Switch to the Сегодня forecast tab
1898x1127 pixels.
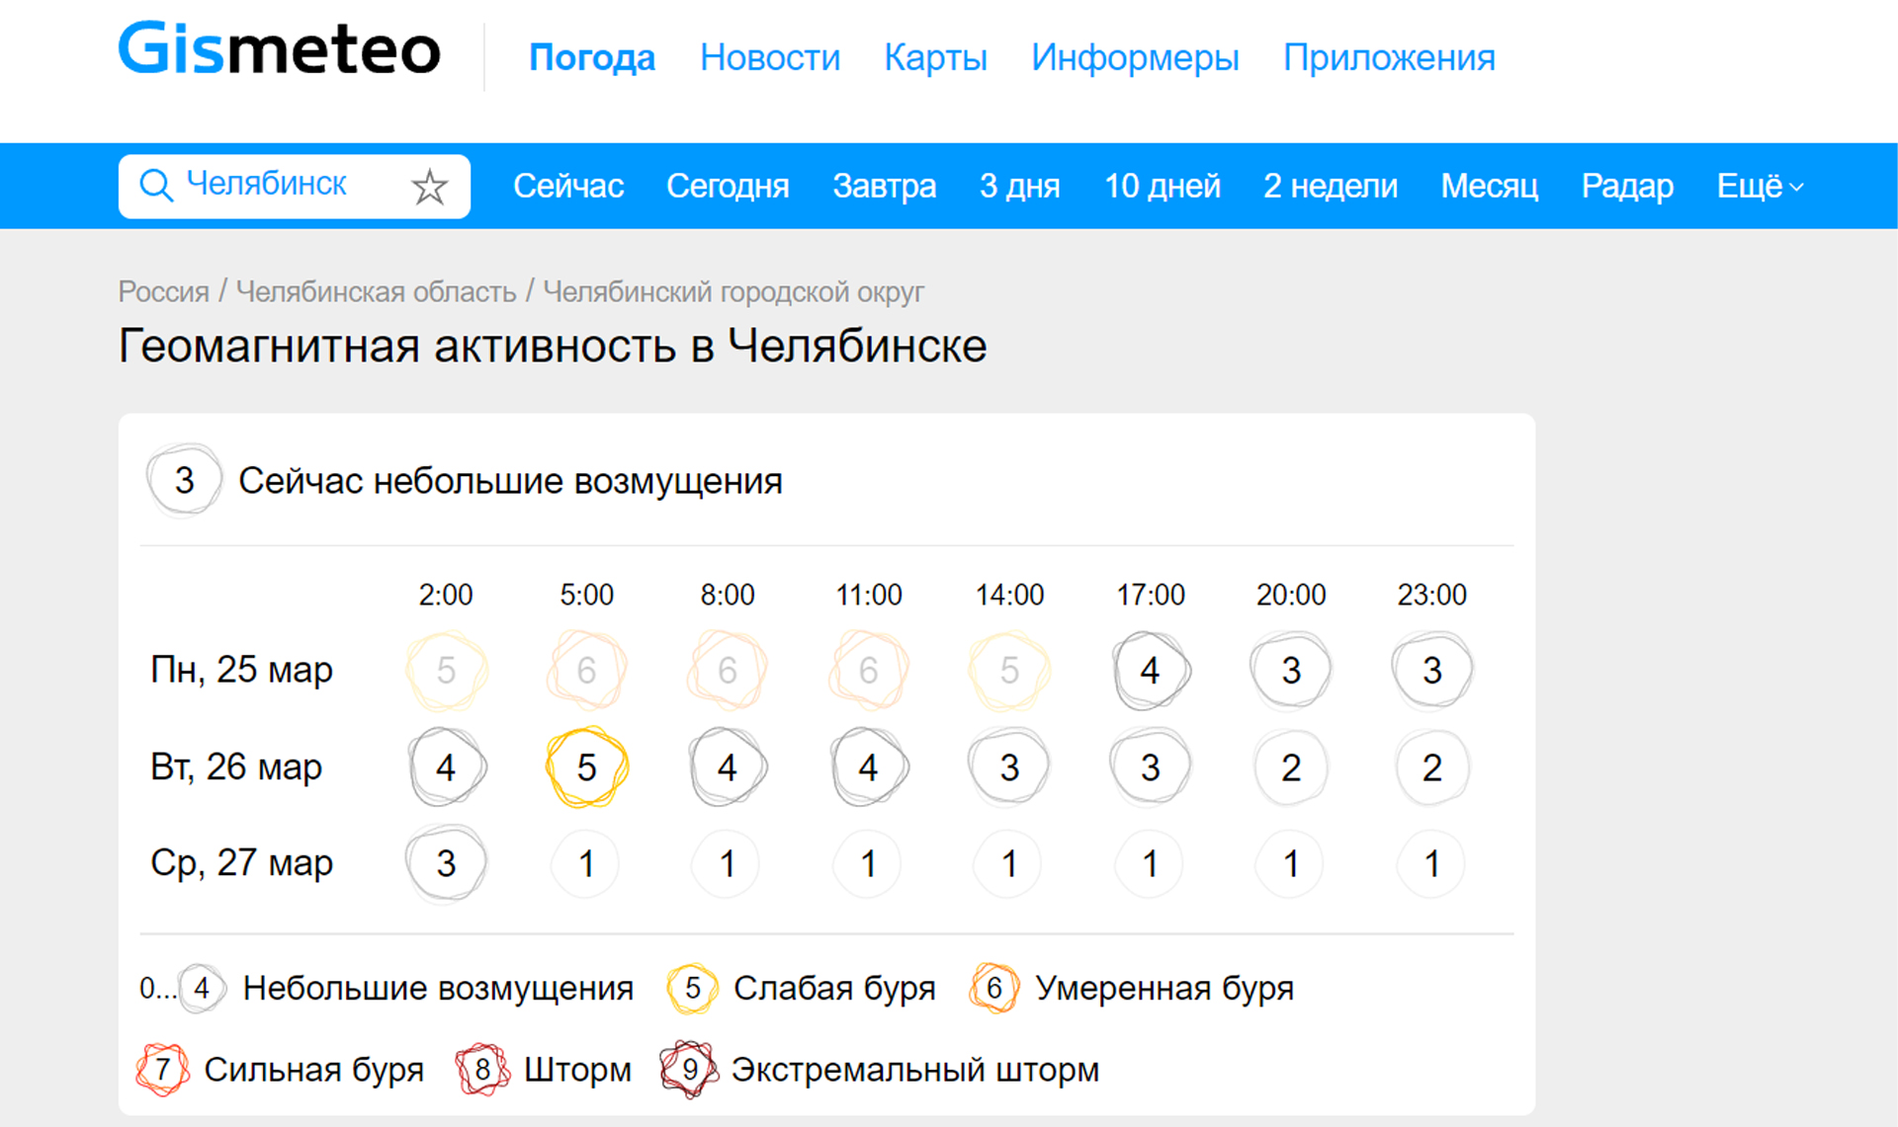[x=728, y=186]
